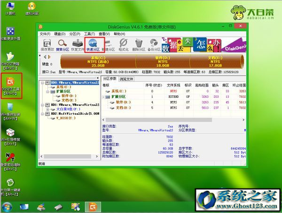Select V_DISK(Y:) in the disk tree
282x213 pixels.
(x=66, y=118)
